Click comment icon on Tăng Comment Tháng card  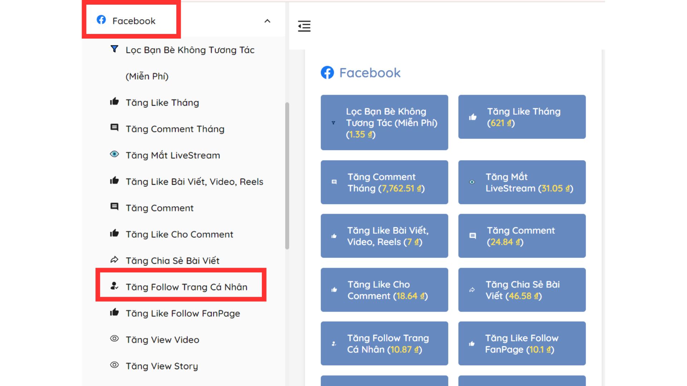(x=334, y=182)
